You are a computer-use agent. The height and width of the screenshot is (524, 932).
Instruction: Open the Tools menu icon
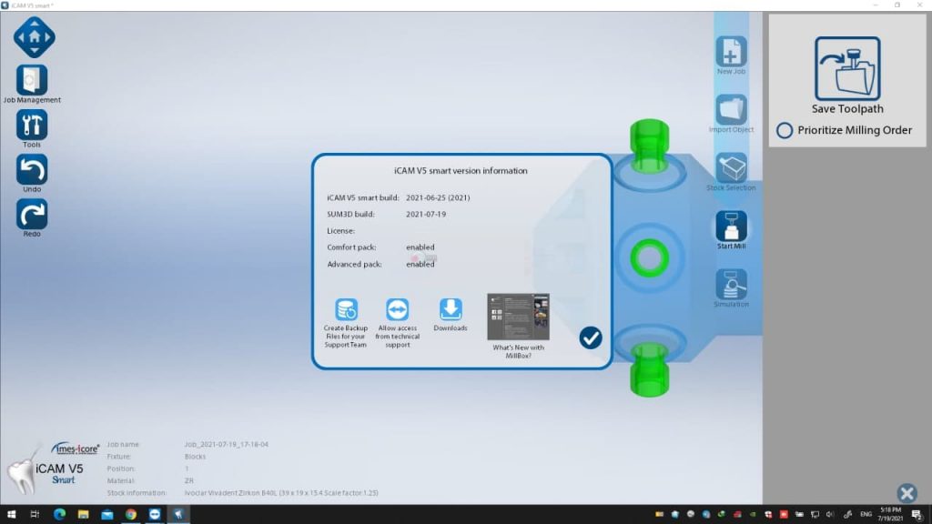(x=32, y=125)
